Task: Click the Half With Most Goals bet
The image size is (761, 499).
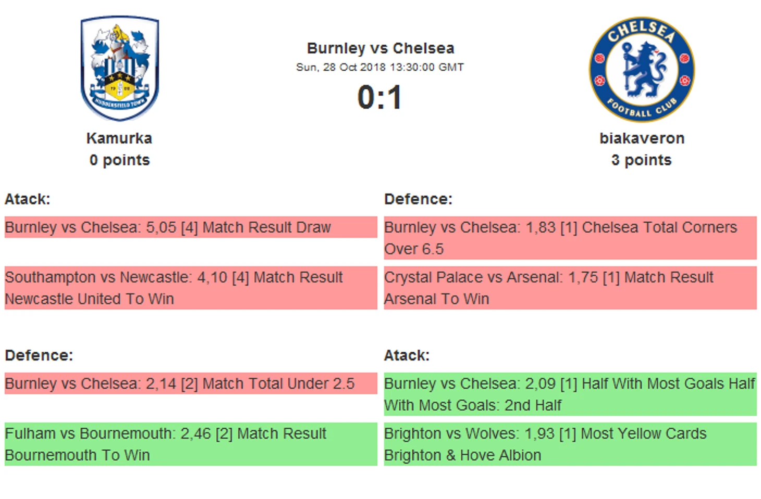Action: (x=570, y=394)
